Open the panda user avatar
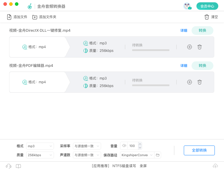Screen dimensions: 224x170 click(x=187, y=6)
